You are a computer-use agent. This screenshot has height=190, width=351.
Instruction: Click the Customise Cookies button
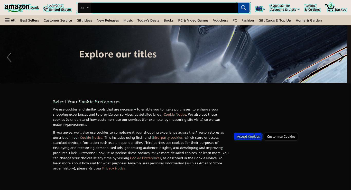[281, 136]
